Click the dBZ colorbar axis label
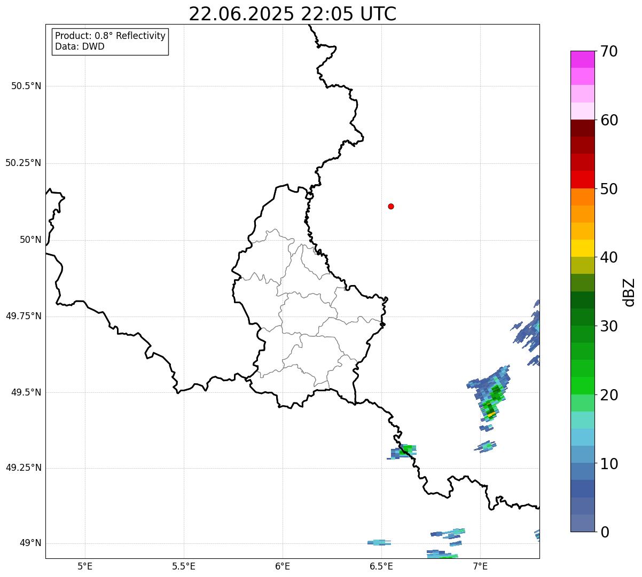642x577 pixels. pos(629,292)
